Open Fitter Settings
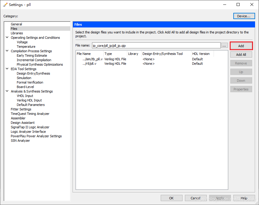Image resolution: width=259 pixels, height=205 pixels. coord(21,109)
